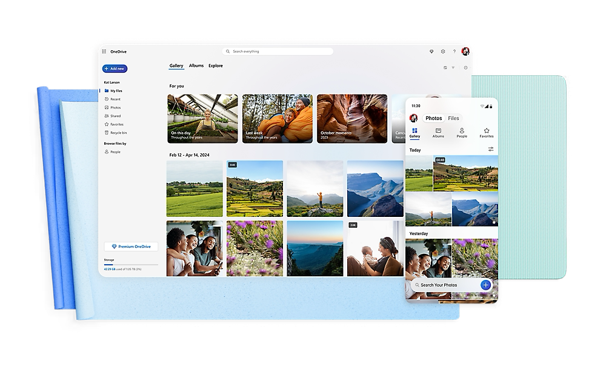Viewport: 606px width, 389px height.
Task: Switch the phone app to Files mode
Action: (453, 118)
